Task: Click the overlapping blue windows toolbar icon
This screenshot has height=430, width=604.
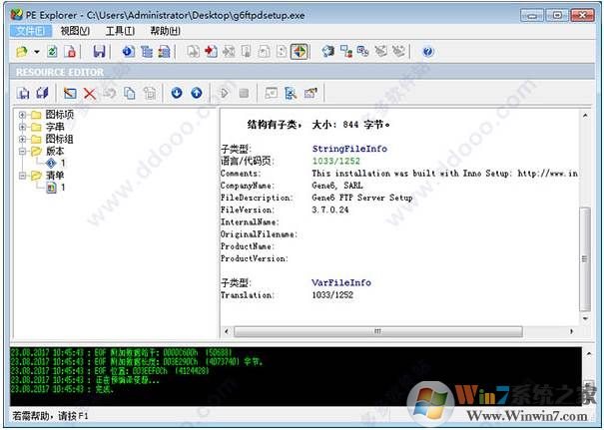Action: point(362,52)
